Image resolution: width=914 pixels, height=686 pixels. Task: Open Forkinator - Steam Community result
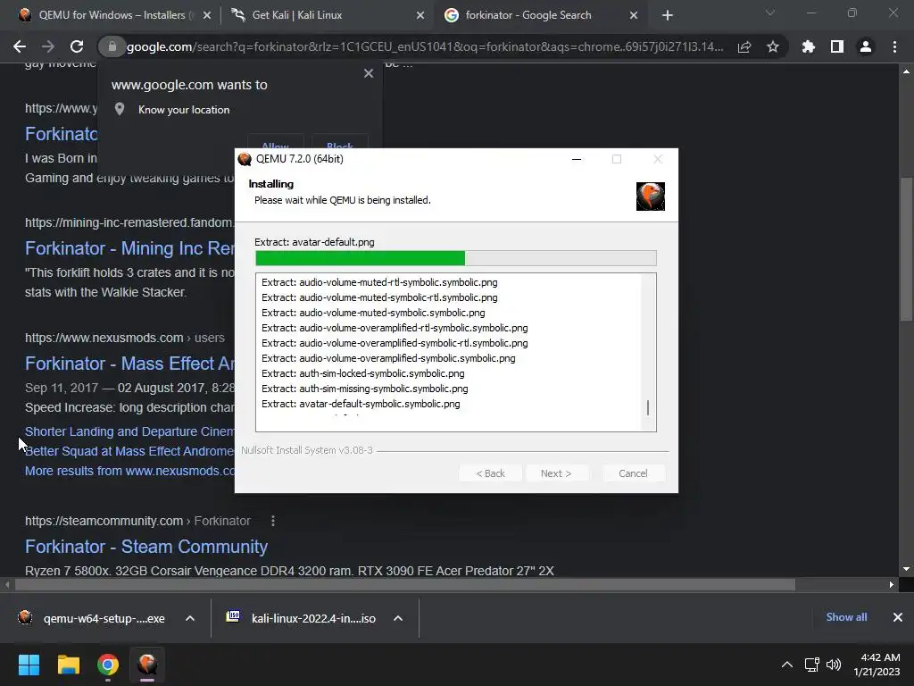click(x=146, y=547)
